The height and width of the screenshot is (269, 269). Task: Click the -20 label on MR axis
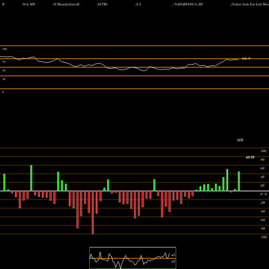[263, 203]
